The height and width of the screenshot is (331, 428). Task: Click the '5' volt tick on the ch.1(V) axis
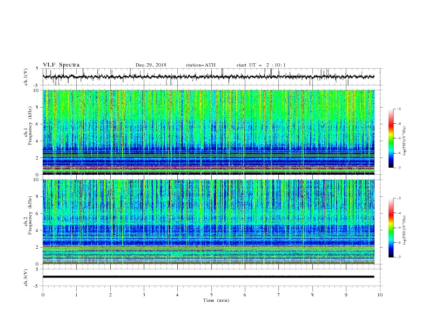37,68
